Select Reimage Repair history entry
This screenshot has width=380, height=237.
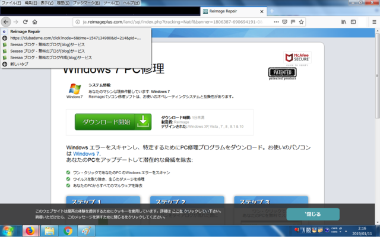coord(75,31)
